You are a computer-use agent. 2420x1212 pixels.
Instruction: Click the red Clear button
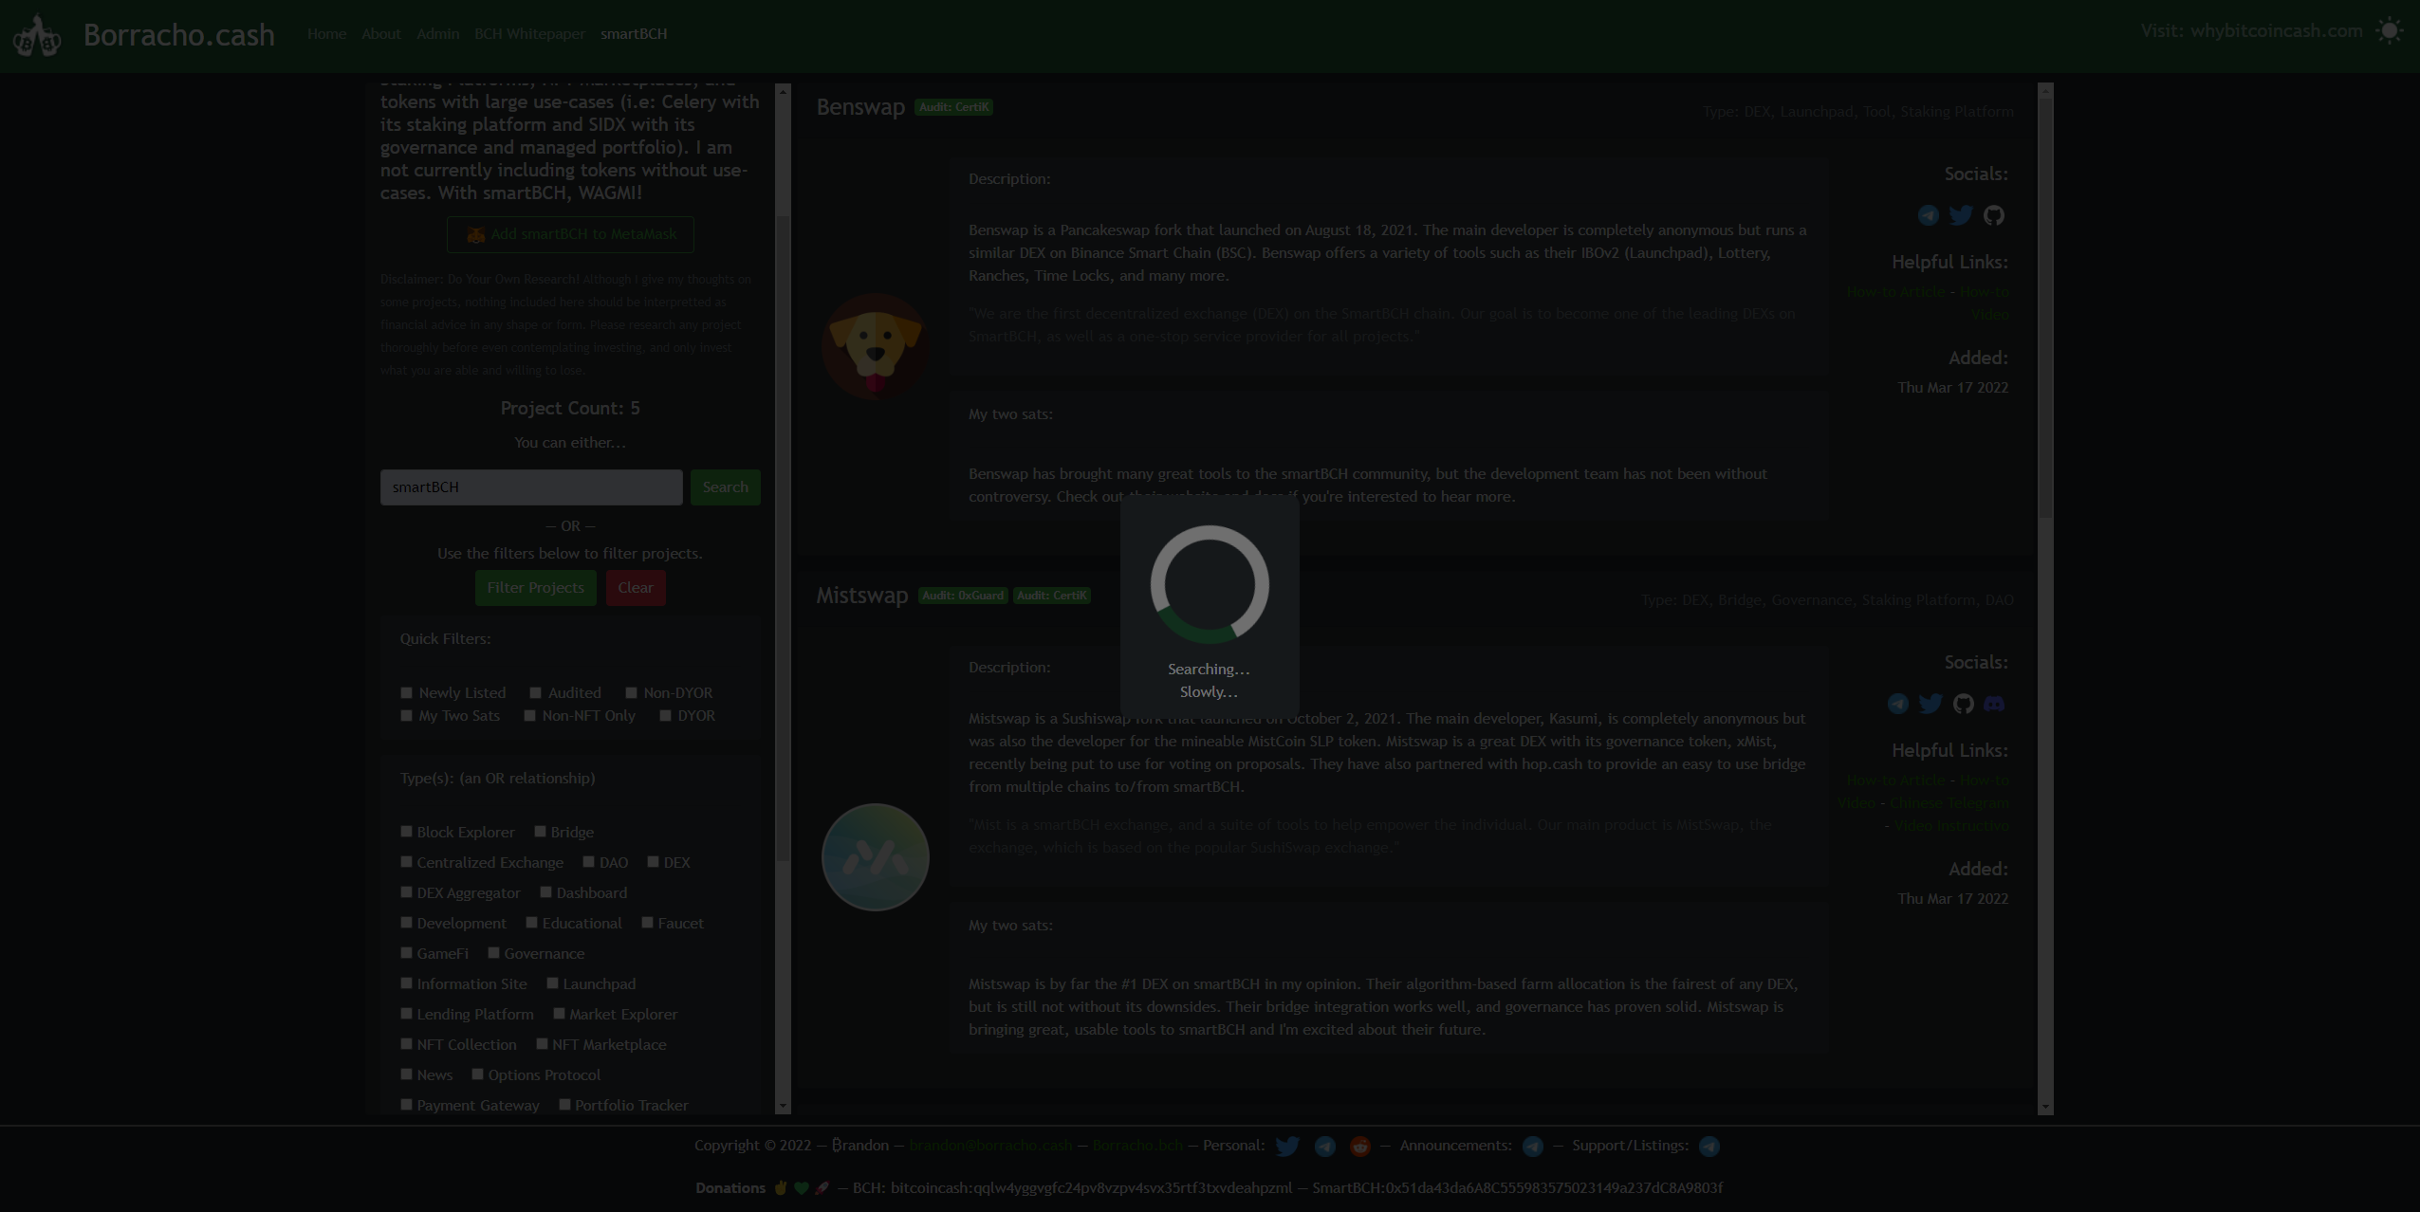point(636,588)
